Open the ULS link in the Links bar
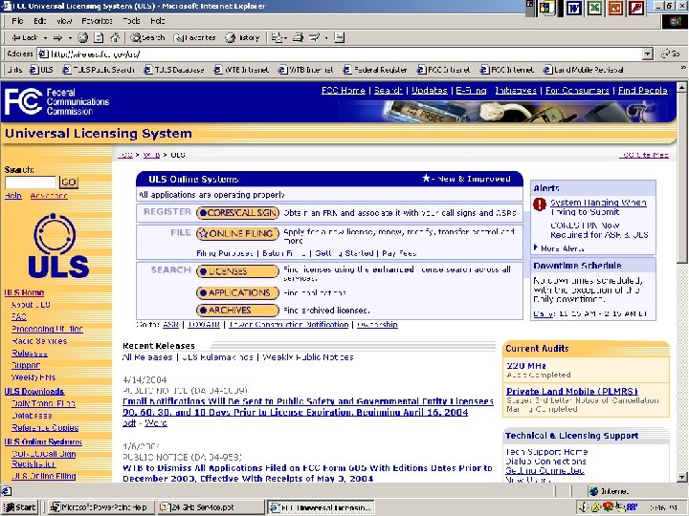 41,70
